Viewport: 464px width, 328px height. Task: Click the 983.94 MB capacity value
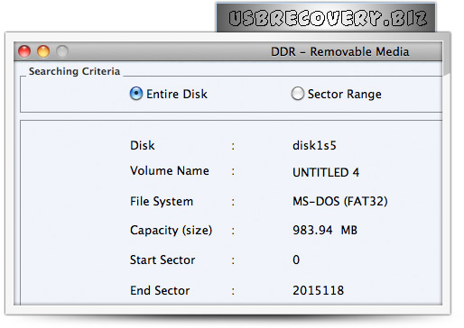coord(325,231)
